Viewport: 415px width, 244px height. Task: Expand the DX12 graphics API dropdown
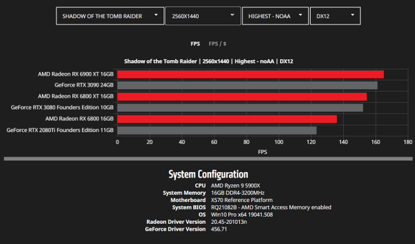click(334, 16)
